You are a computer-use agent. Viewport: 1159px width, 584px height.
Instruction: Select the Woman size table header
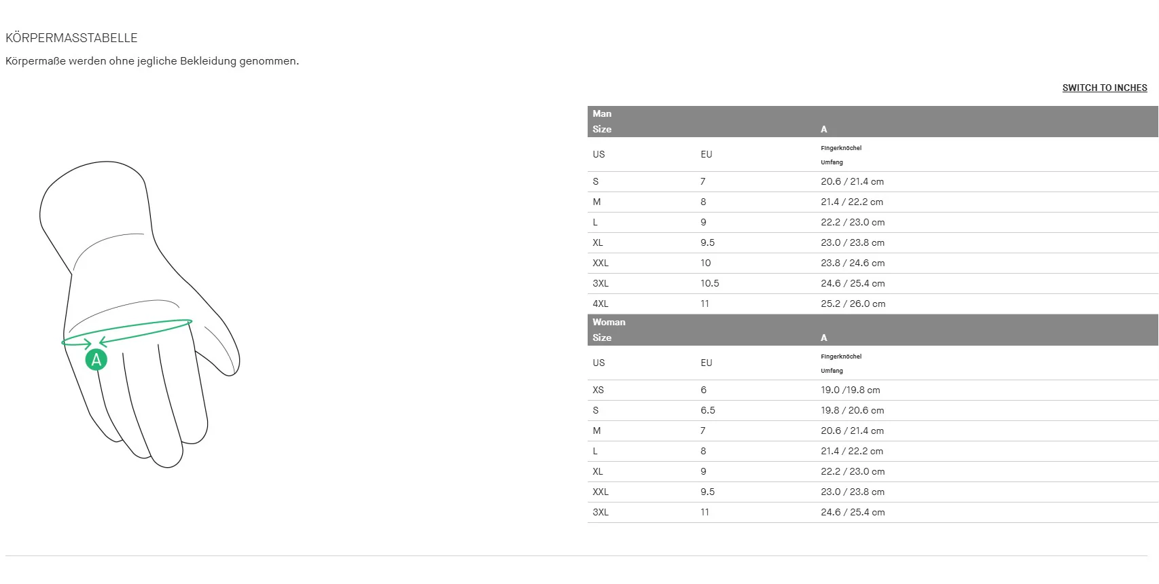tap(873, 330)
